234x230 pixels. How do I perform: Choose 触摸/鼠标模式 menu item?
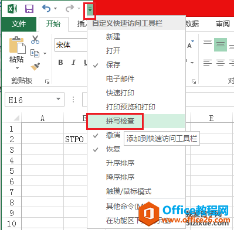(136, 191)
